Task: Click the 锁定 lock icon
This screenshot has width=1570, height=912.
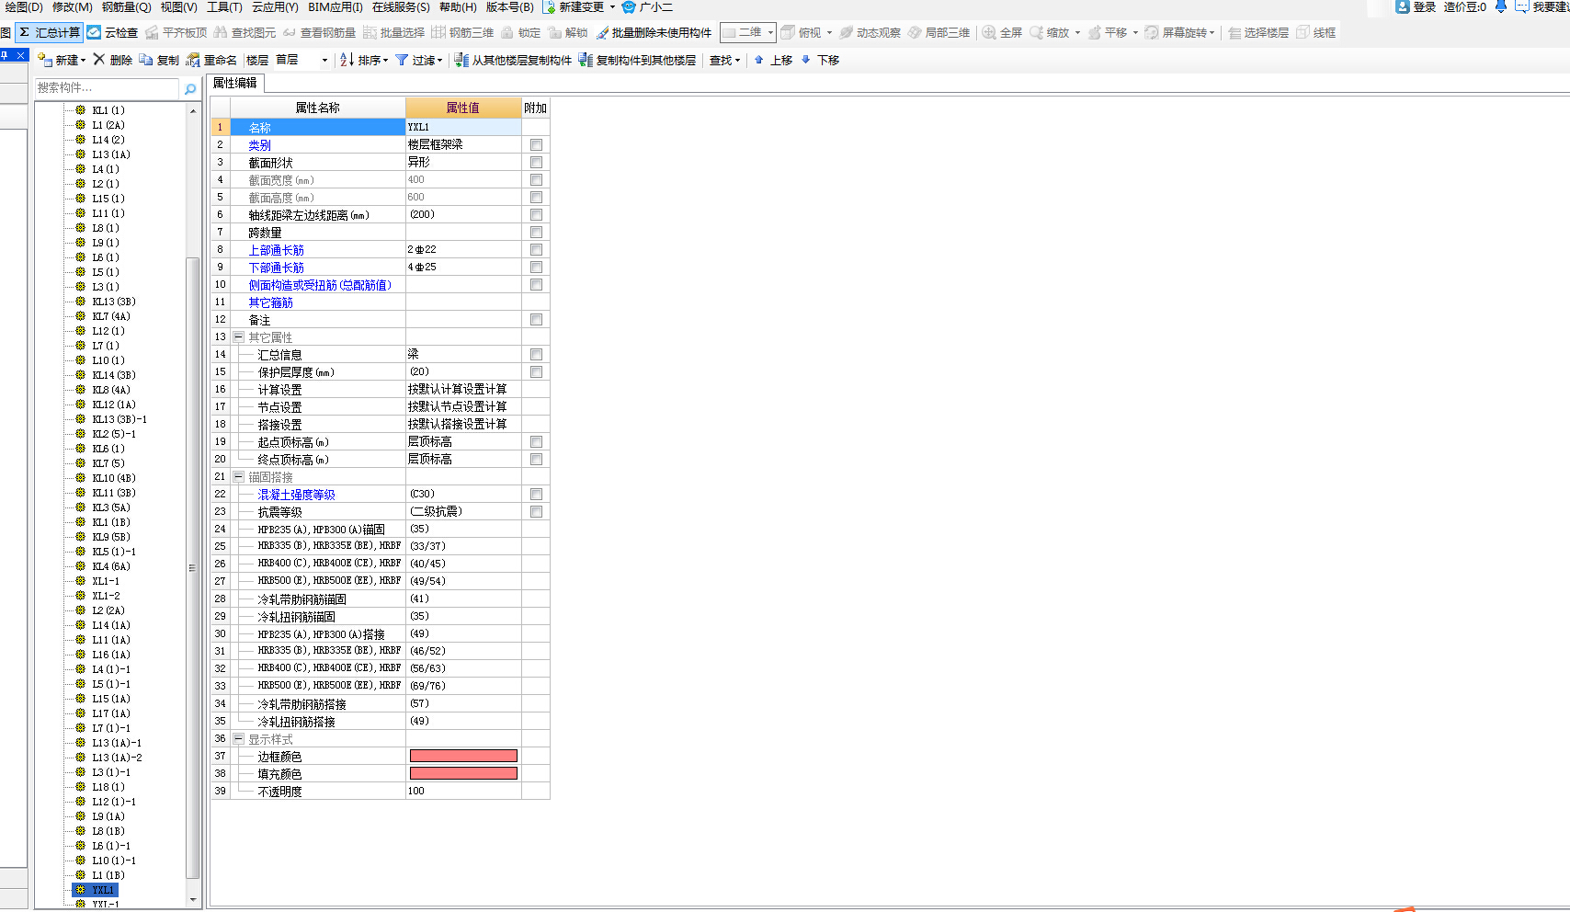Action: (507, 32)
